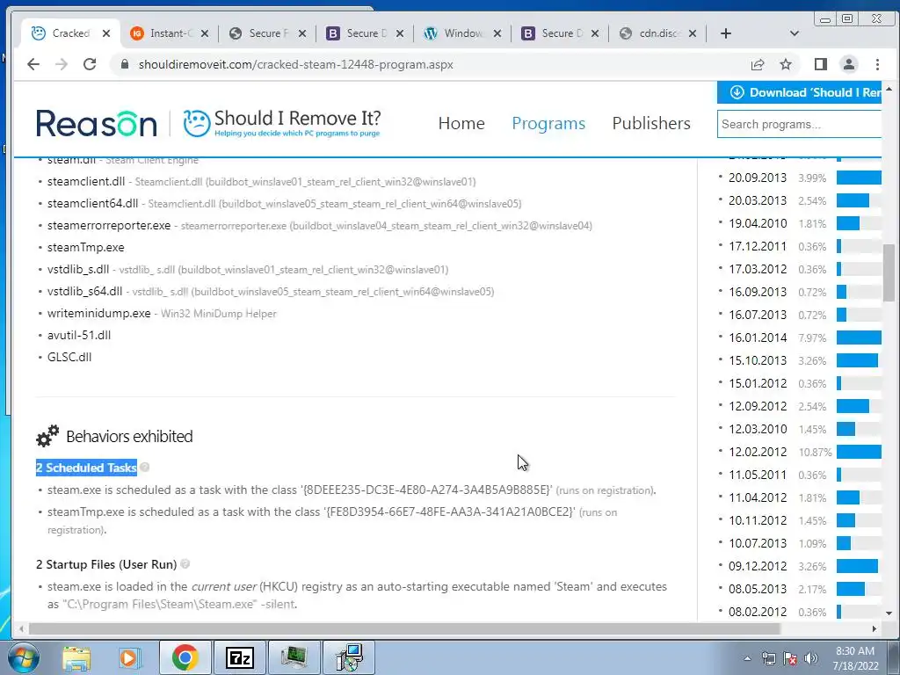
Task: Go back with the browser back arrow
Action: [x=33, y=64]
